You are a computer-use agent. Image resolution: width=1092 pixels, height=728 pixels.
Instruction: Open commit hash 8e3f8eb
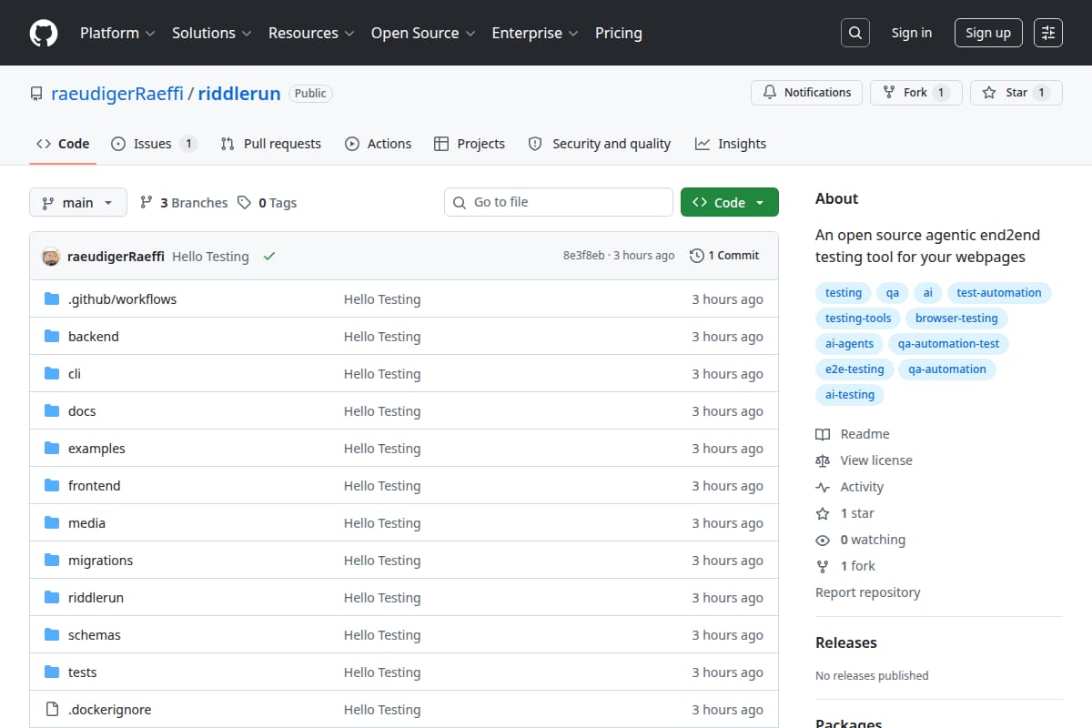[583, 256]
